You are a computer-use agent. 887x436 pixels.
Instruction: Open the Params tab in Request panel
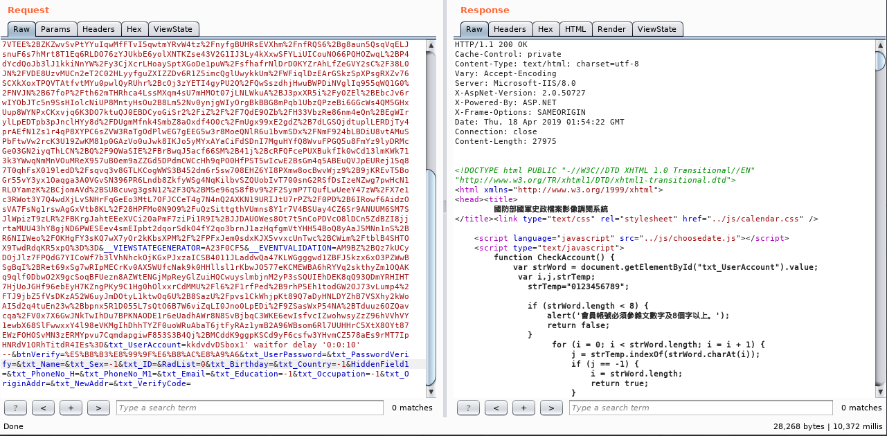point(55,29)
